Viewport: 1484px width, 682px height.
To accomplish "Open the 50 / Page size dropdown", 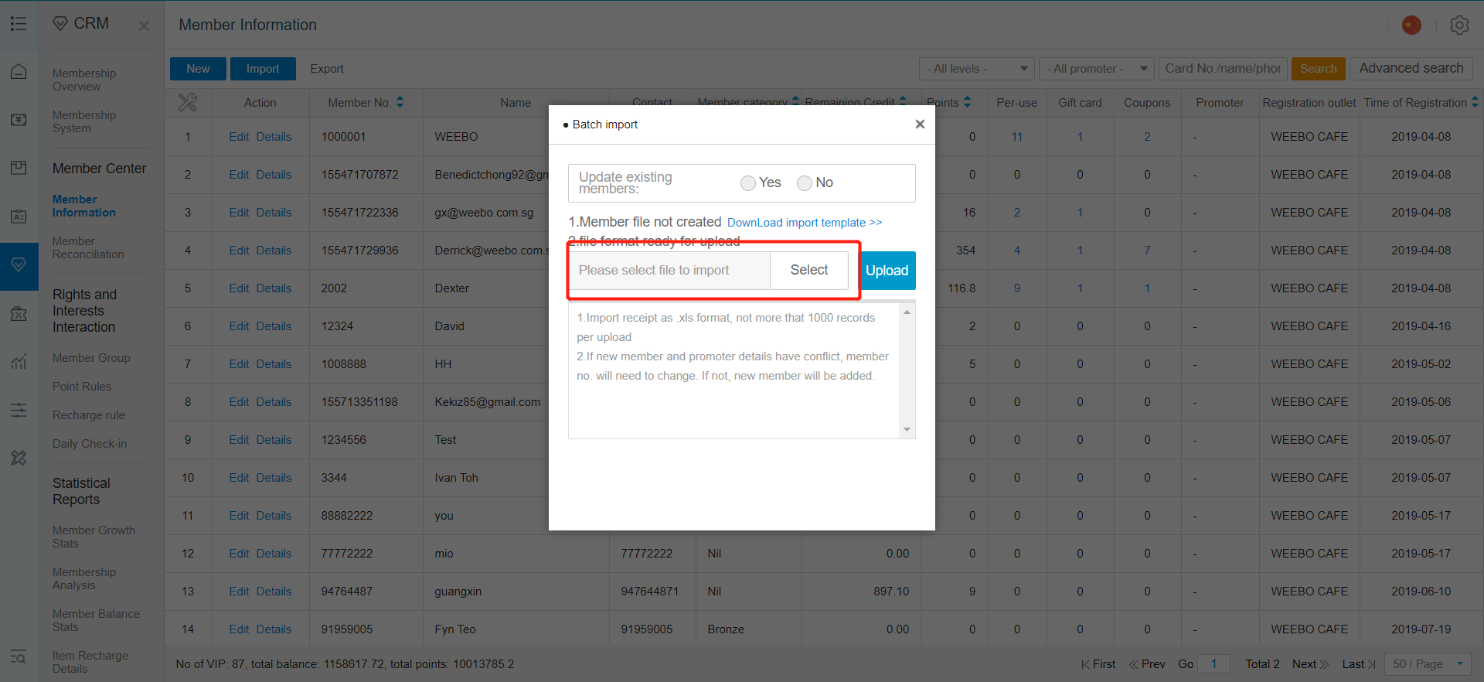I will 1428,664.
